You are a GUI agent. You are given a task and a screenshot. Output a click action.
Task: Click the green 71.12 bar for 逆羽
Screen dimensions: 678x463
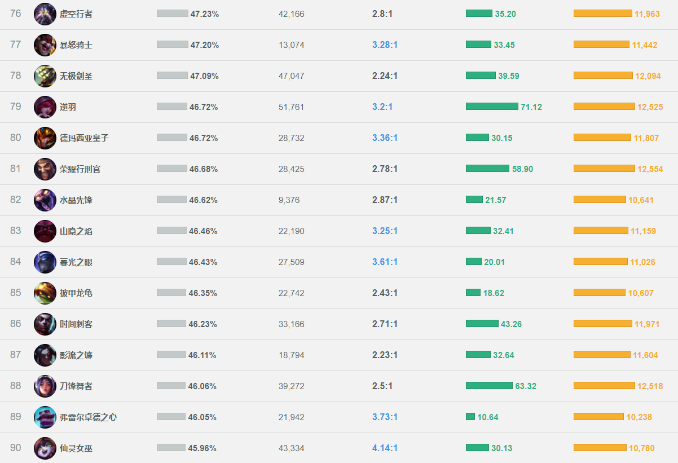(x=492, y=107)
